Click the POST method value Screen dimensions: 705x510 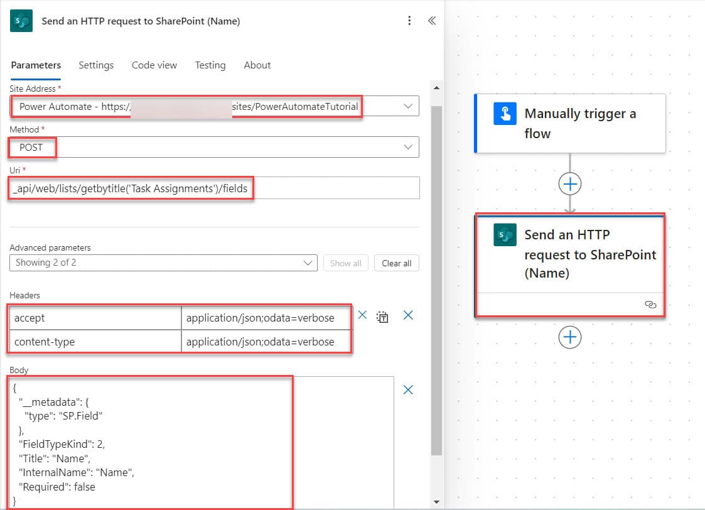point(31,148)
